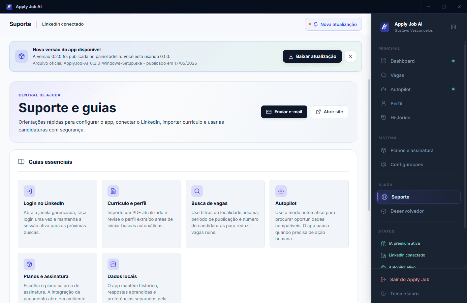This screenshot has width=467, height=303.
Task: Click the Dashboard grid icon
Action: tap(383, 61)
